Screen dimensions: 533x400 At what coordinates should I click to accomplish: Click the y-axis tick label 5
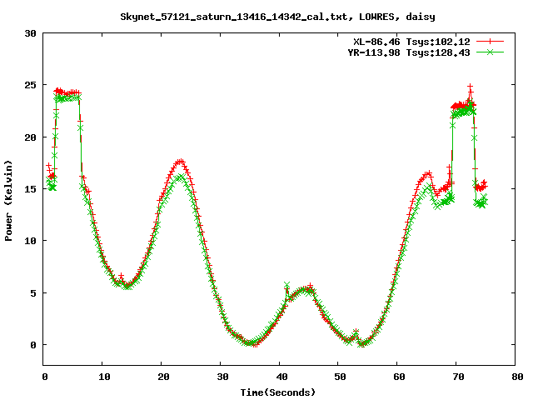pyautogui.click(x=33, y=292)
